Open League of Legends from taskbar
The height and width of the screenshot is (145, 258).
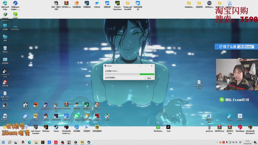point(75,142)
